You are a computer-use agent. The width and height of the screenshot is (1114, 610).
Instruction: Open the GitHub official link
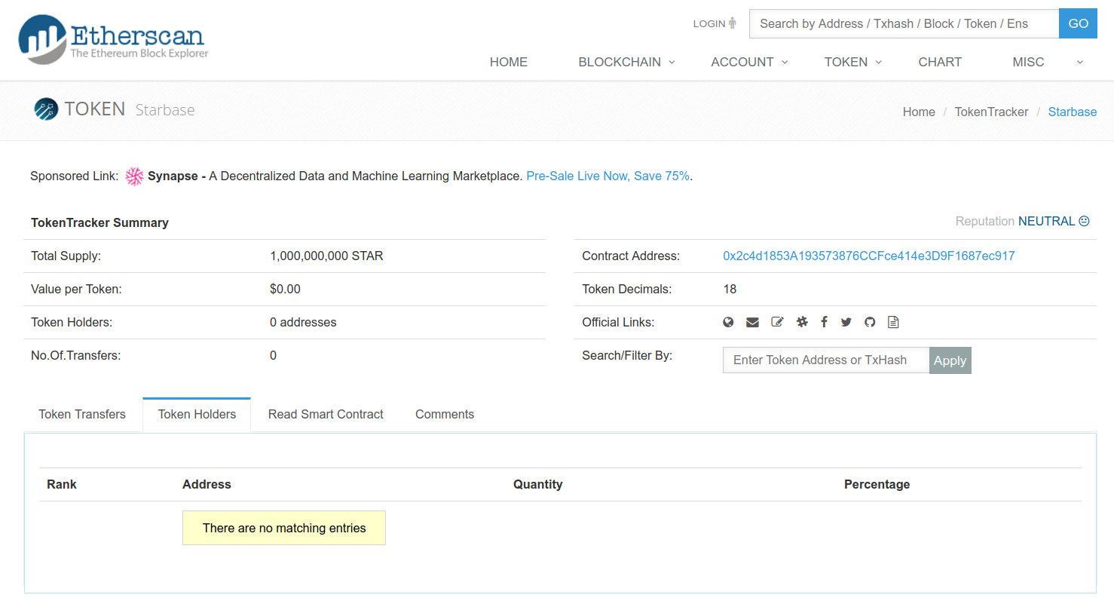870,322
